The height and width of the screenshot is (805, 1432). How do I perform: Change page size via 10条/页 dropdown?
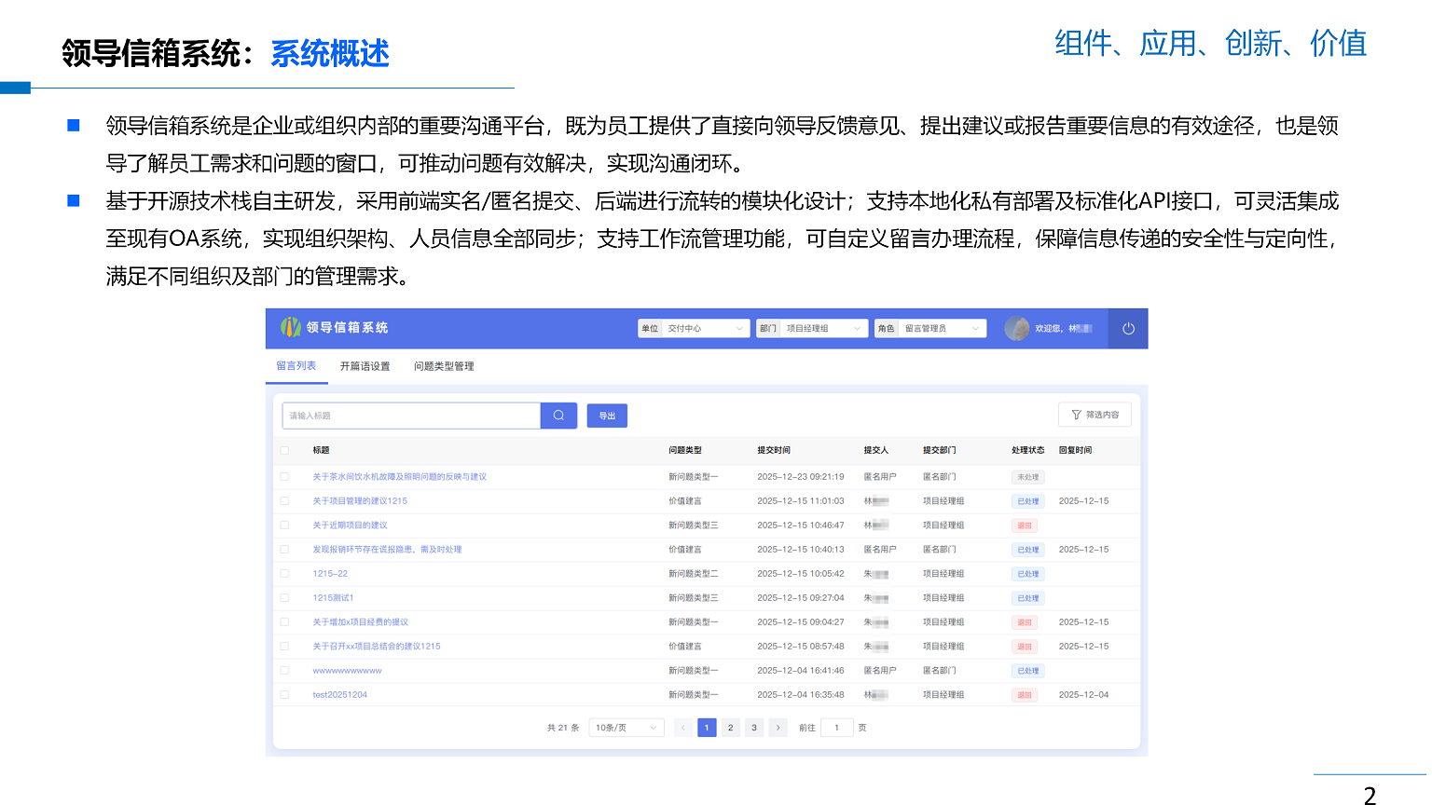[x=626, y=727]
